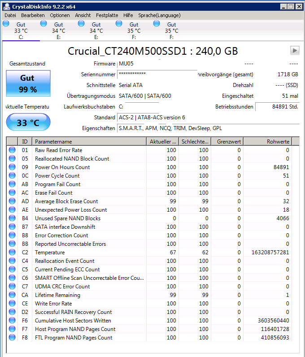Click the raw value 410856093
This screenshot has height=357, width=305.
275,337
